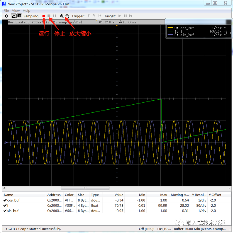Switch to graph view icon
This screenshot has width=233, height=233.
[14, 16]
